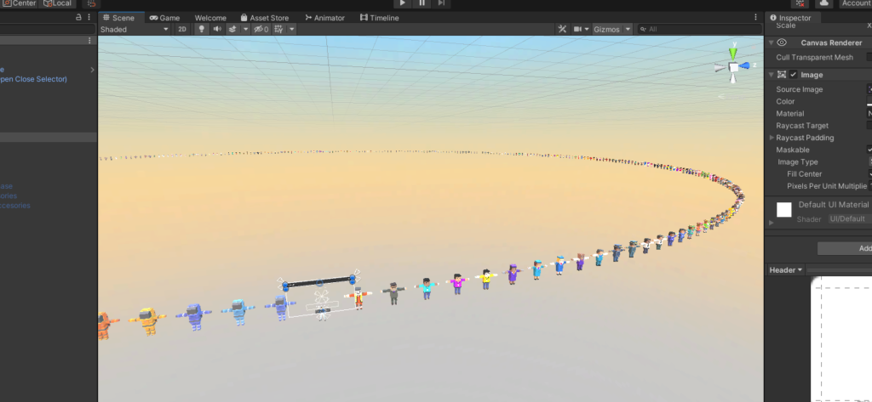Open the collaborate services icon near Account

pyautogui.click(x=800, y=3)
